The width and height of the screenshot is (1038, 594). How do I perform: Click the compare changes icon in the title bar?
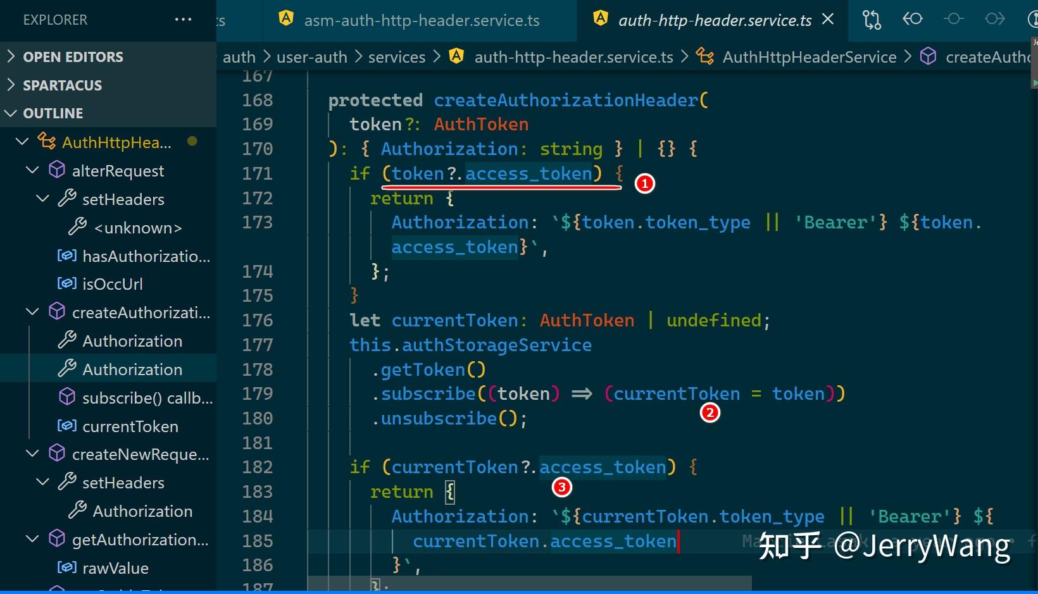click(x=872, y=20)
